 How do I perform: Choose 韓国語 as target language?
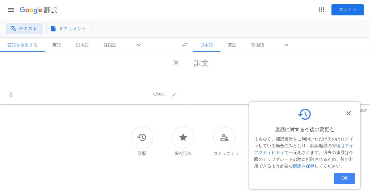pos(258,45)
